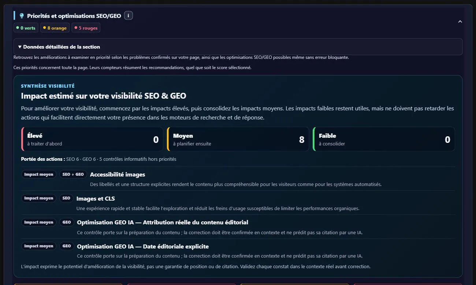
Task: Click Accessibilité images recommendation title
Action: (118, 175)
